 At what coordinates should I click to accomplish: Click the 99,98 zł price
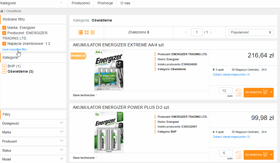point(262,118)
